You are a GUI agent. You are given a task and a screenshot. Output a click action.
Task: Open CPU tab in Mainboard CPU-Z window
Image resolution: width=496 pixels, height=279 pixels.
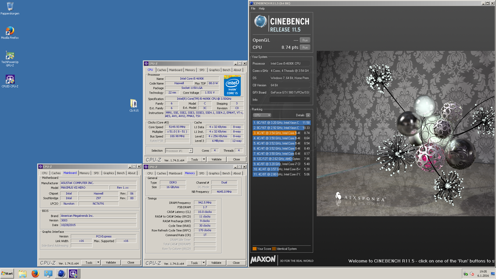click(45, 173)
